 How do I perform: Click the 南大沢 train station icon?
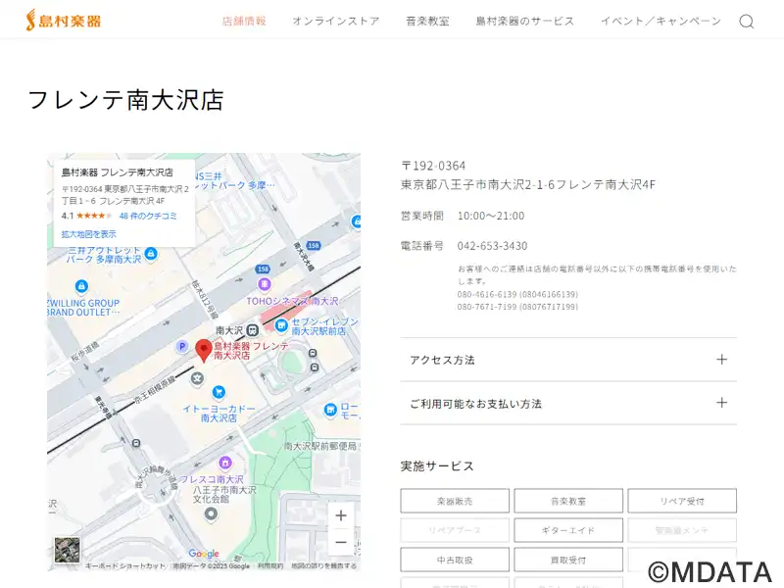[253, 330]
